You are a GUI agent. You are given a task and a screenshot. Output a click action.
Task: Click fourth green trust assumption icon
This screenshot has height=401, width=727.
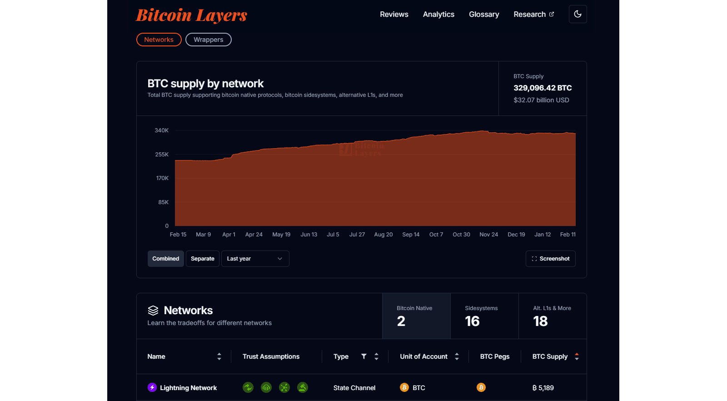click(x=303, y=387)
